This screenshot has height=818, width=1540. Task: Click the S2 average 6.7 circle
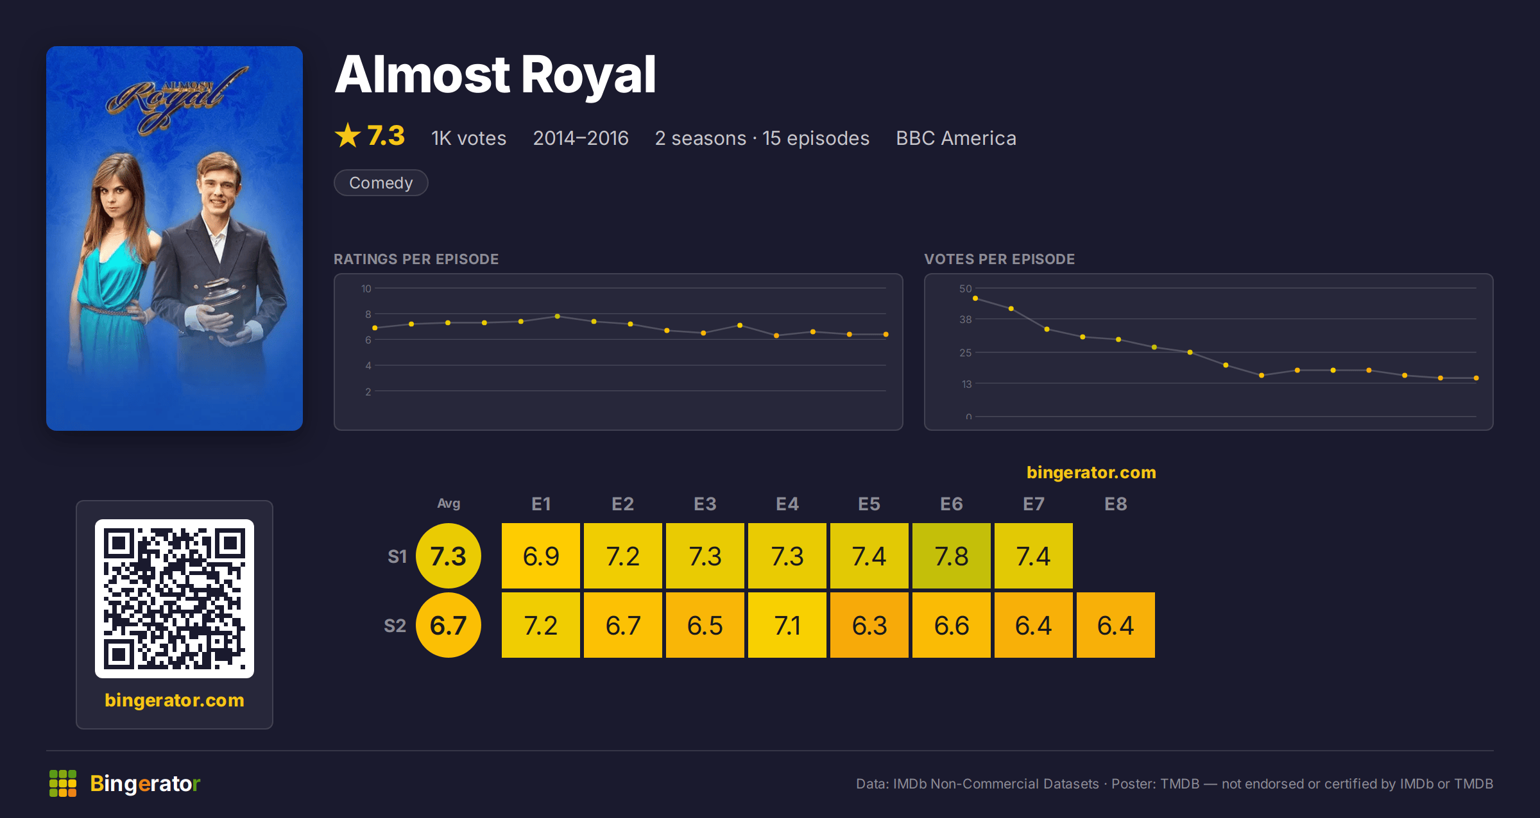point(449,625)
